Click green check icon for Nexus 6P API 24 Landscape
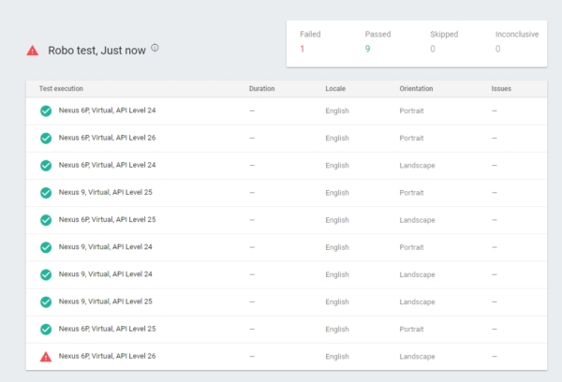Screen dimensions: 562x382 [46, 166]
